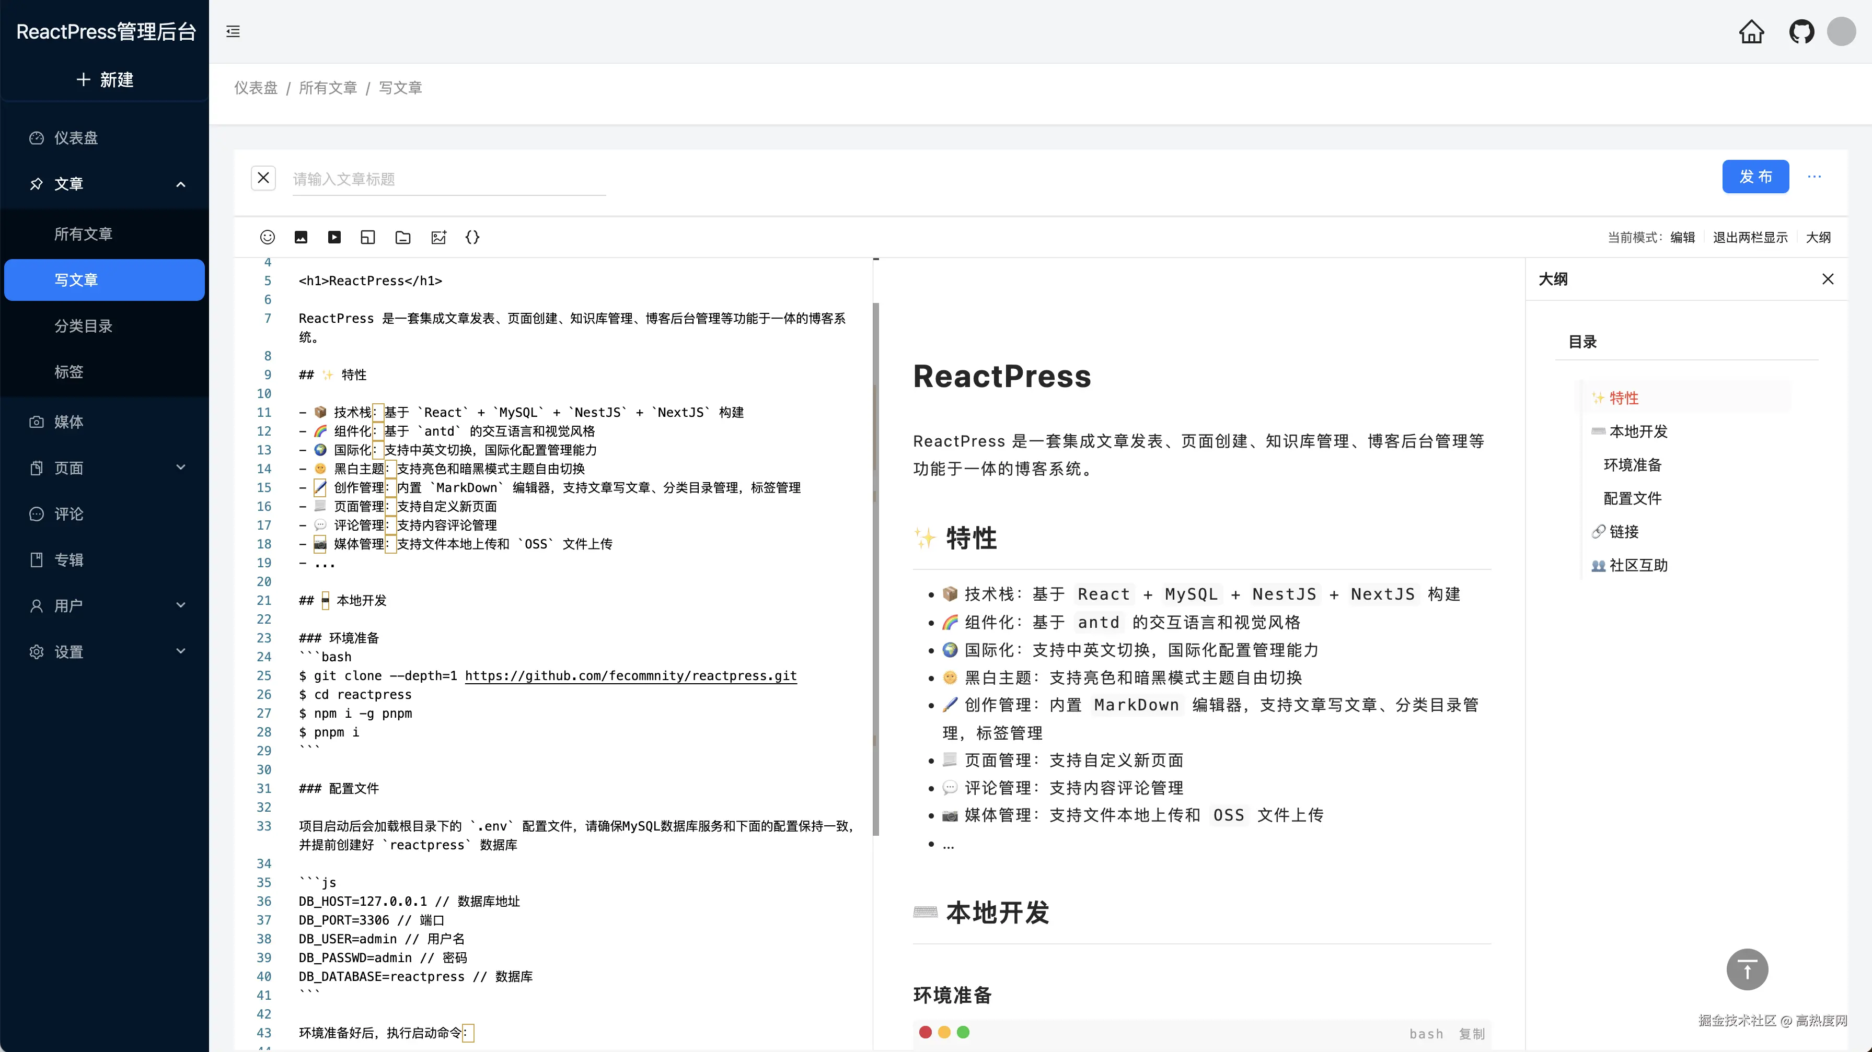Click the 新建 button in the sidebar
Screen dimensions: 1872x1052
coord(105,79)
